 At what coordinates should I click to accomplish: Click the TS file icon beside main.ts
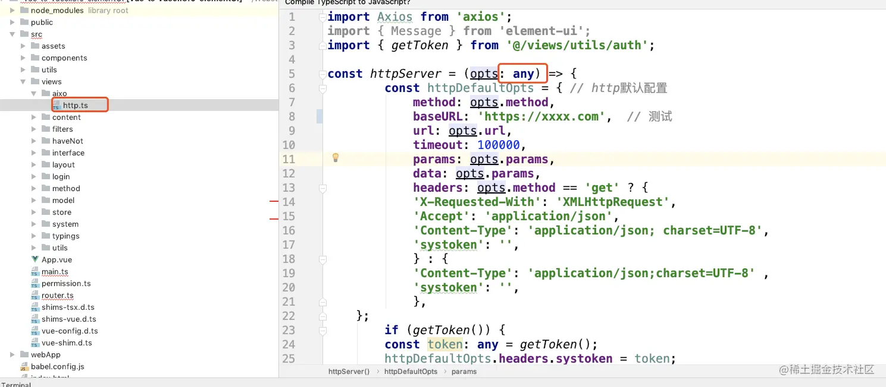point(35,272)
